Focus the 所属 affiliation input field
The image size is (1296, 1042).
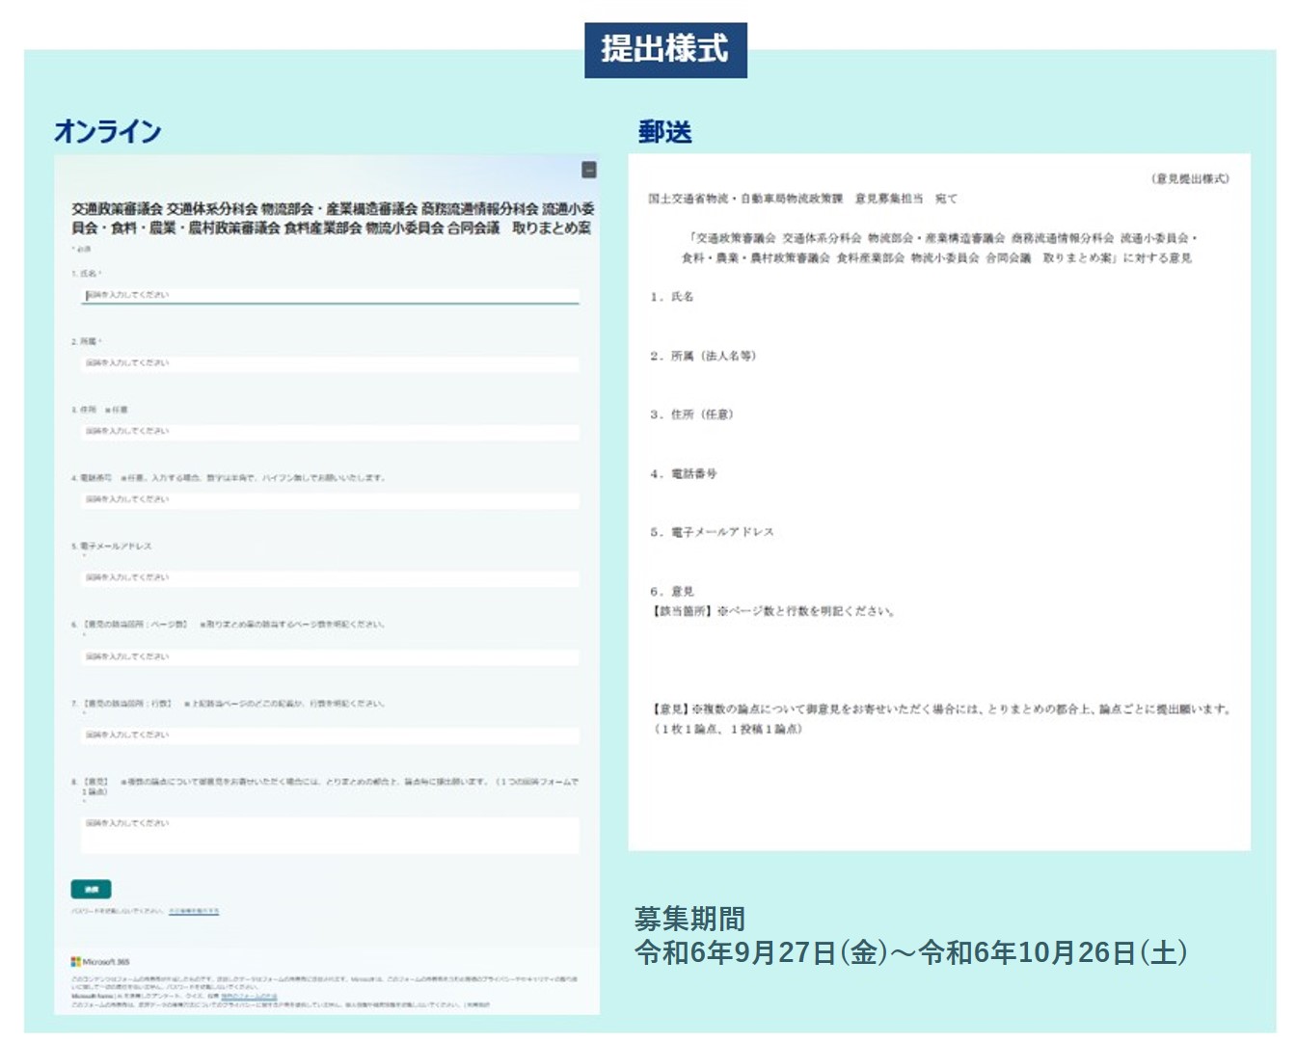330,363
